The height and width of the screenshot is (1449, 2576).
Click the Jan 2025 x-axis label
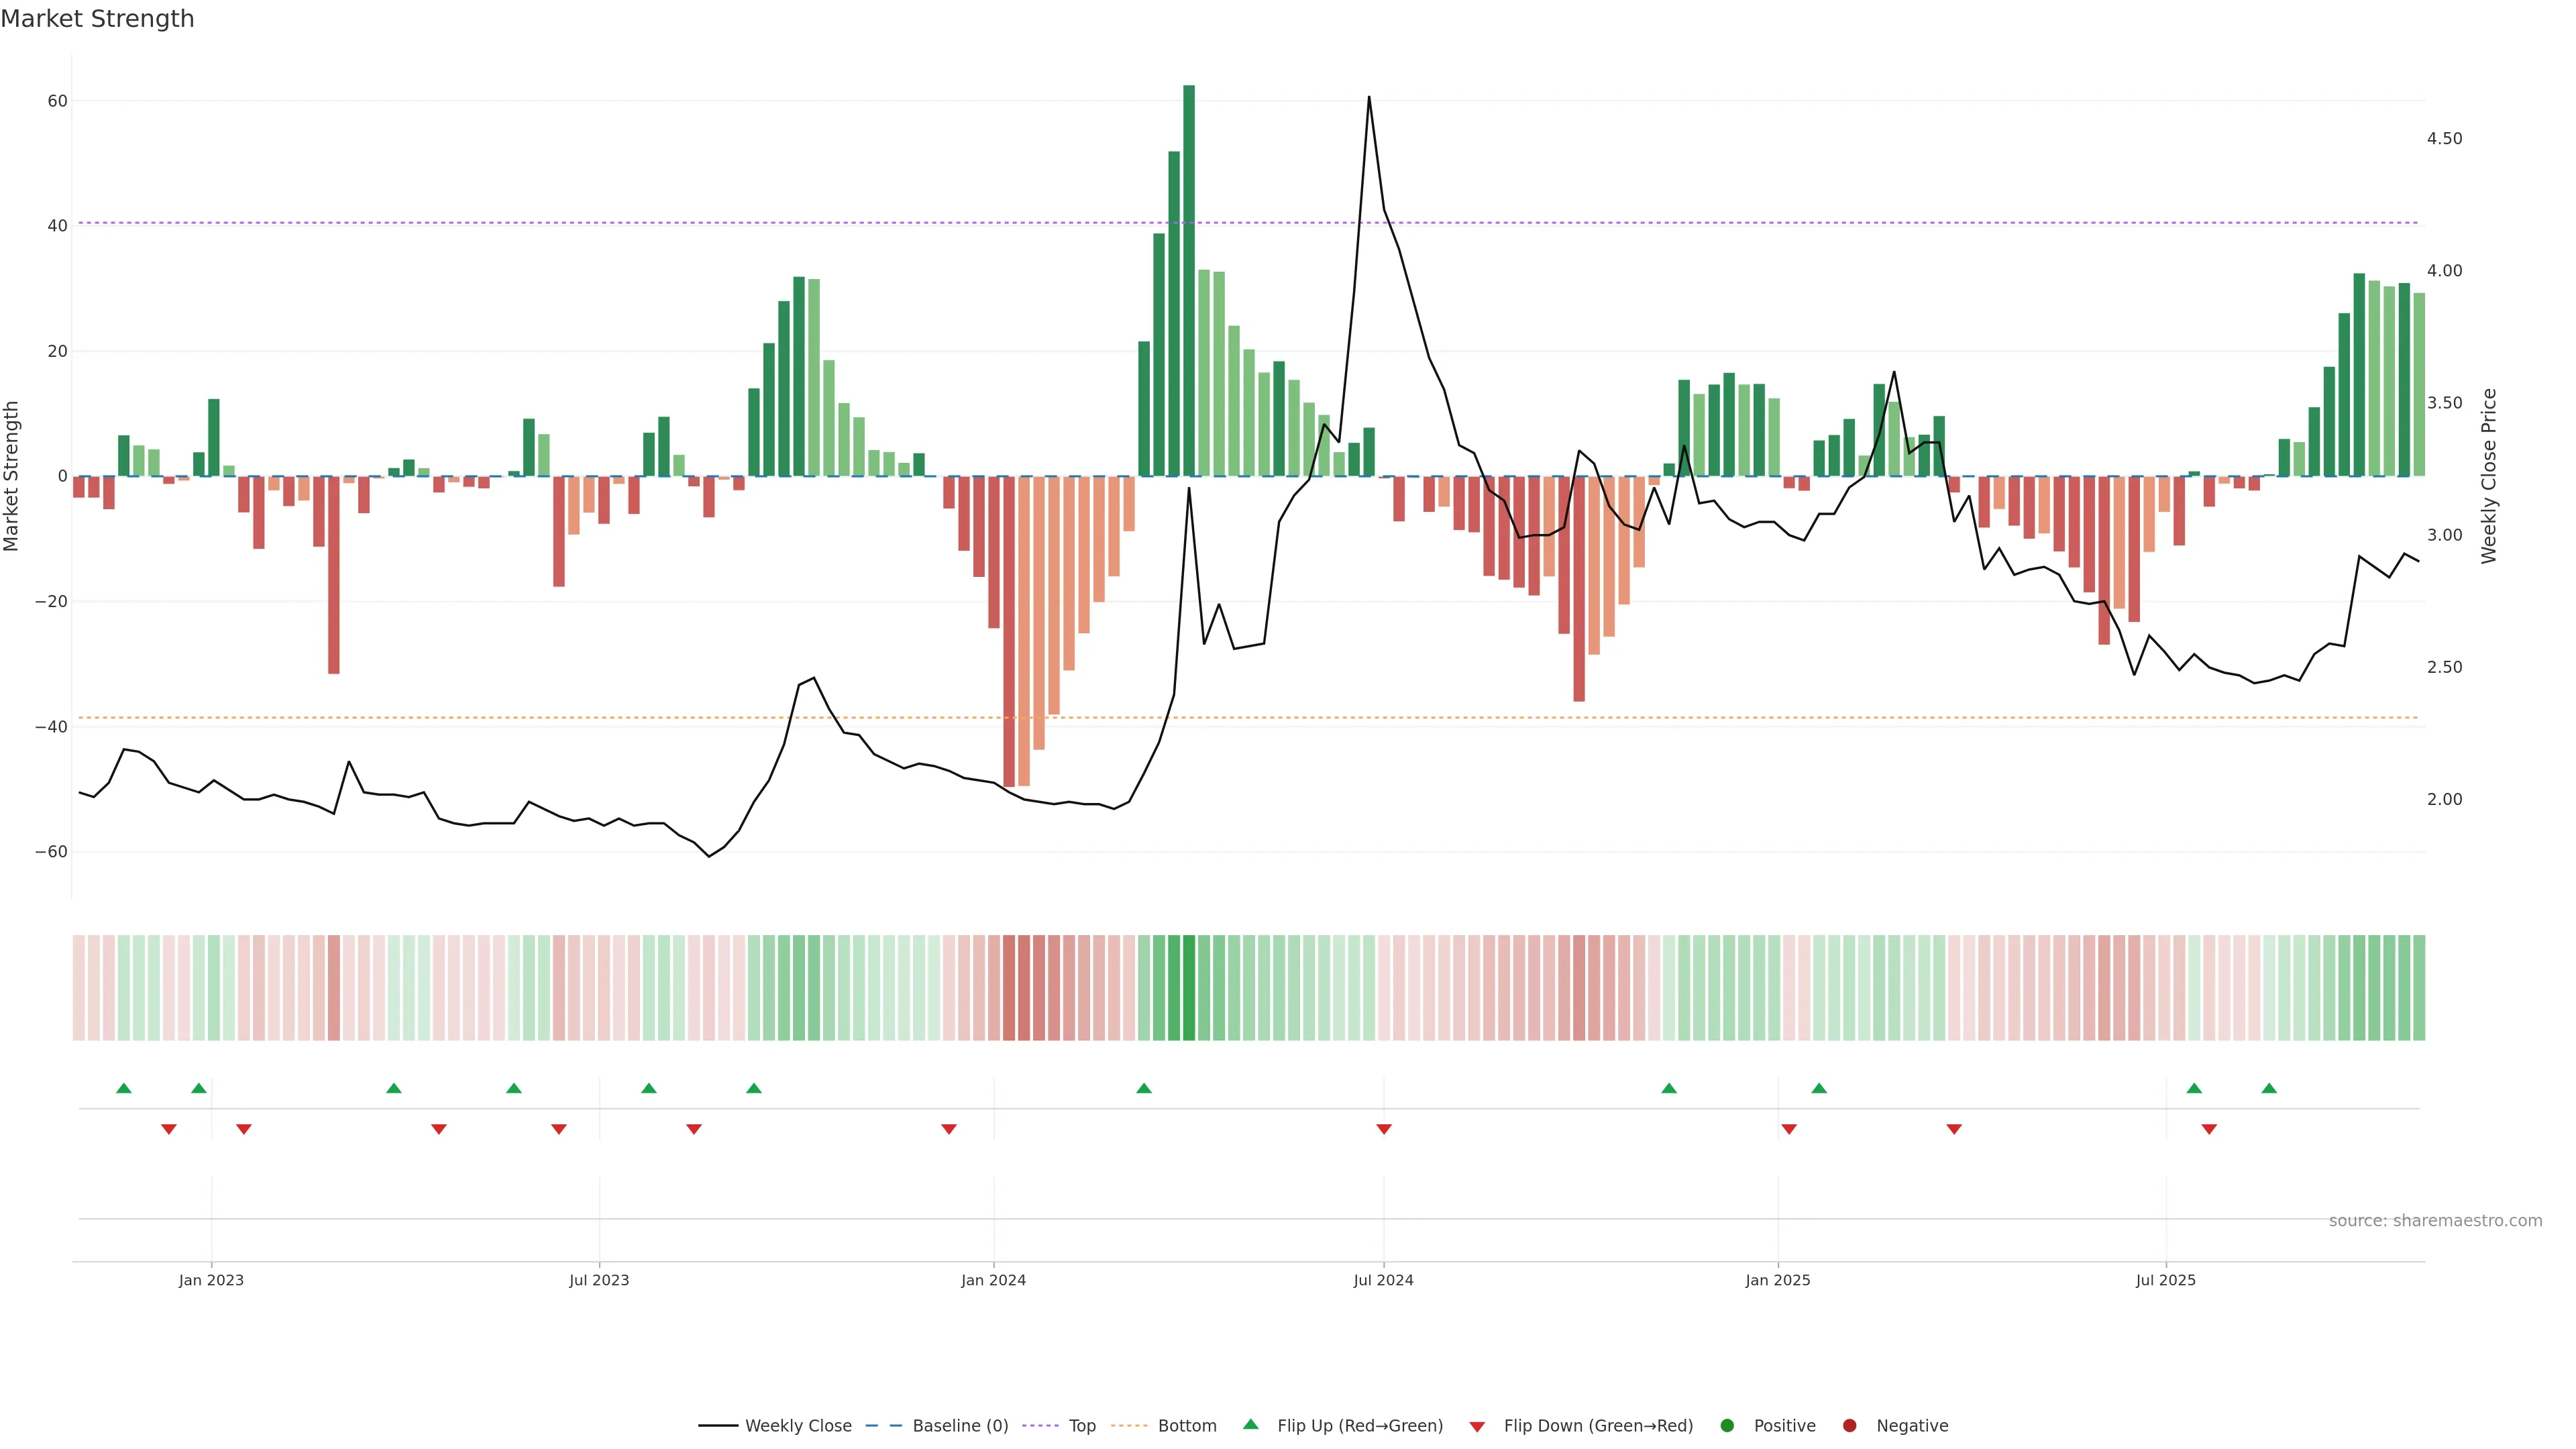(x=1778, y=1280)
